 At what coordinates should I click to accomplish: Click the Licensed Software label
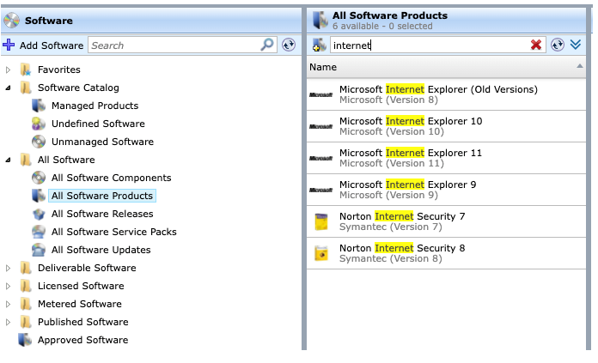[x=81, y=286]
